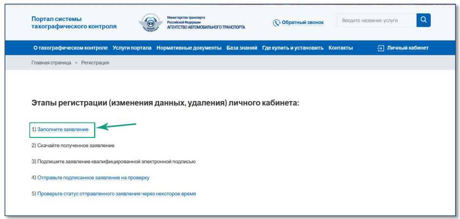Click the round Росавтотранс emblem logo
This screenshot has width=460, height=219.
149,22
